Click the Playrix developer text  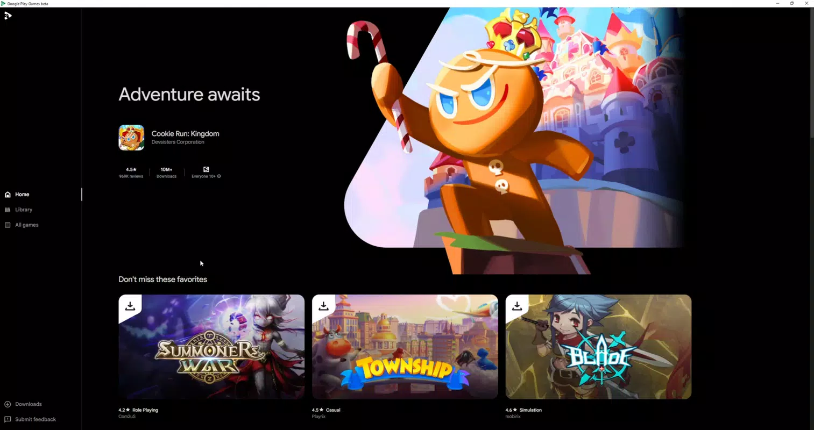318,417
